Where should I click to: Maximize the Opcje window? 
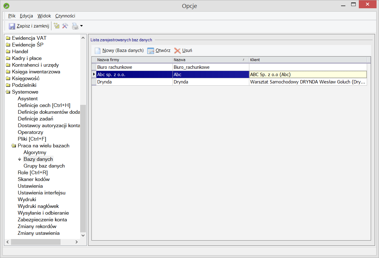(353, 4)
